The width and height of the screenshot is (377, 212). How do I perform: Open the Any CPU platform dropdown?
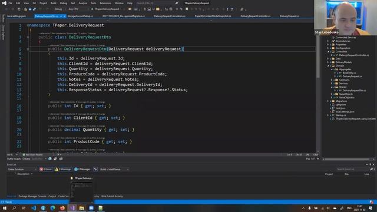pyautogui.click(x=78, y=9)
